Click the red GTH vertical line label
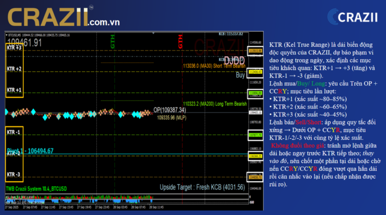The image size is (386, 215). pos(180,41)
